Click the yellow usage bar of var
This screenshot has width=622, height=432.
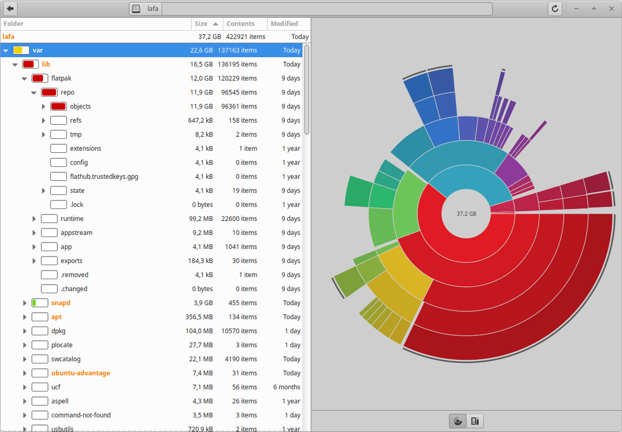(21, 50)
